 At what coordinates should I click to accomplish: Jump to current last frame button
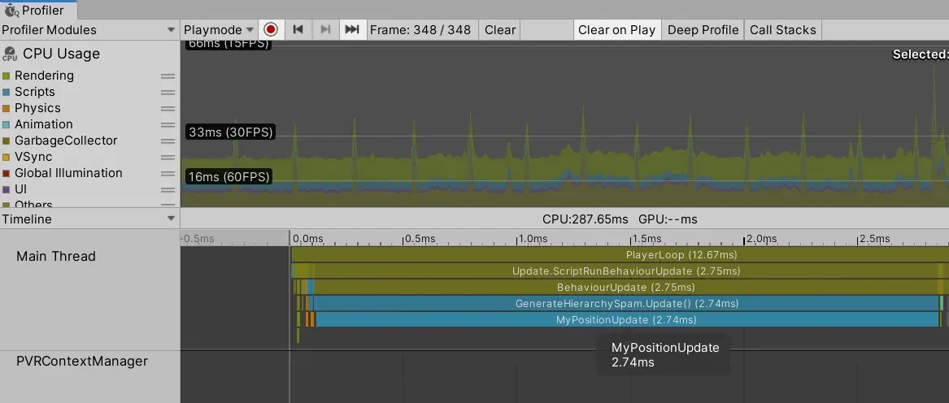pyautogui.click(x=352, y=29)
